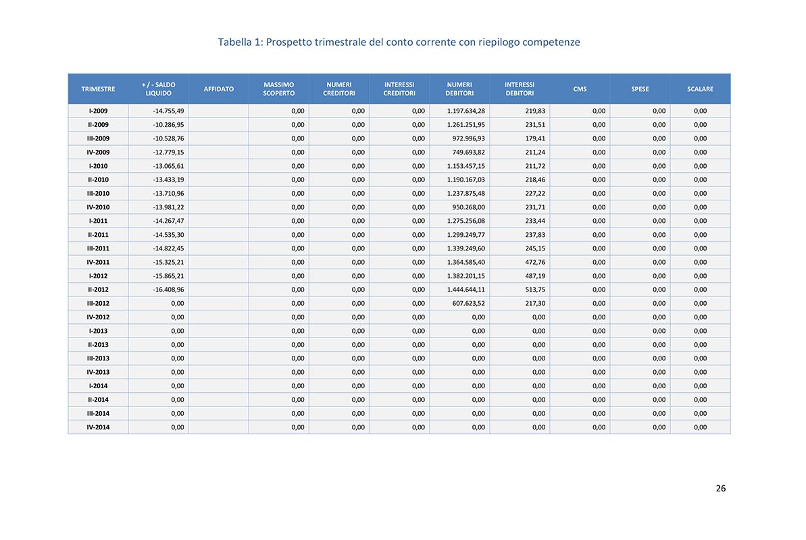Click the saldo value -15.325,21
Screen dimensions: 806x540
tap(168, 263)
